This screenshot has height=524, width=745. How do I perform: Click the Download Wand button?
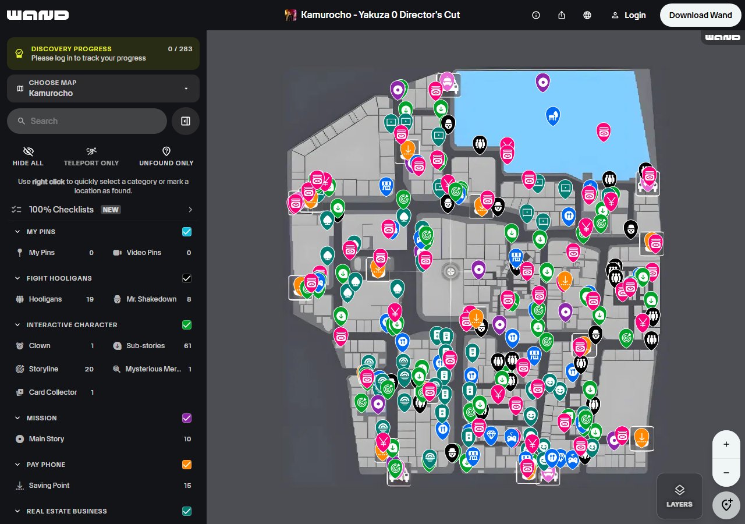(x=700, y=15)
